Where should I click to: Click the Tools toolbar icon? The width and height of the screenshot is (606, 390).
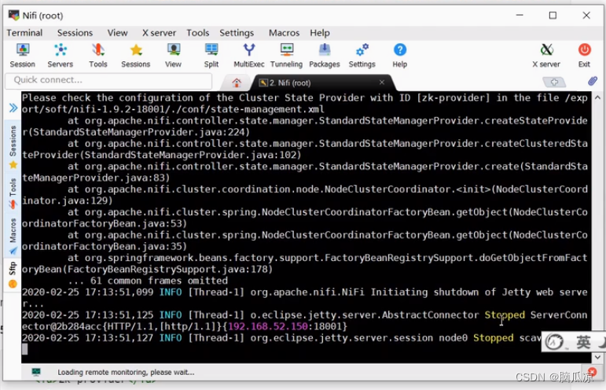click(x=97, y=56)
